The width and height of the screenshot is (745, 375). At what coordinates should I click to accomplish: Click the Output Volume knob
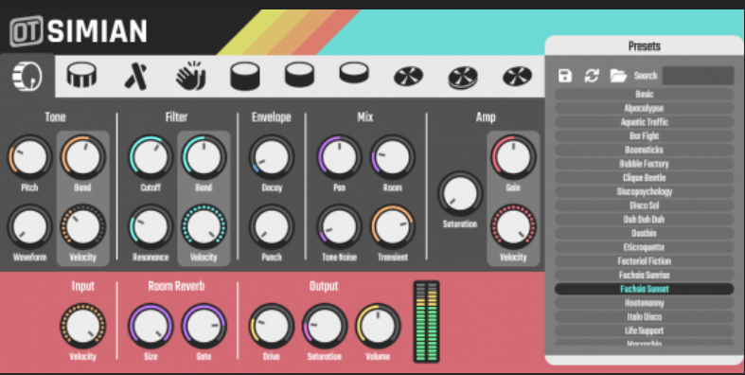[x=378, y=326]
